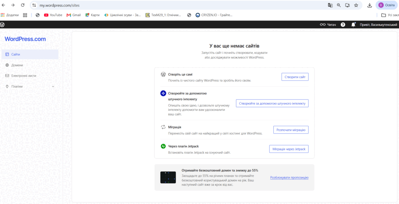Screen dimensions: 399x204
Task: Expand the Плагіни chevron arrow
Action: [x=53, y=87]
